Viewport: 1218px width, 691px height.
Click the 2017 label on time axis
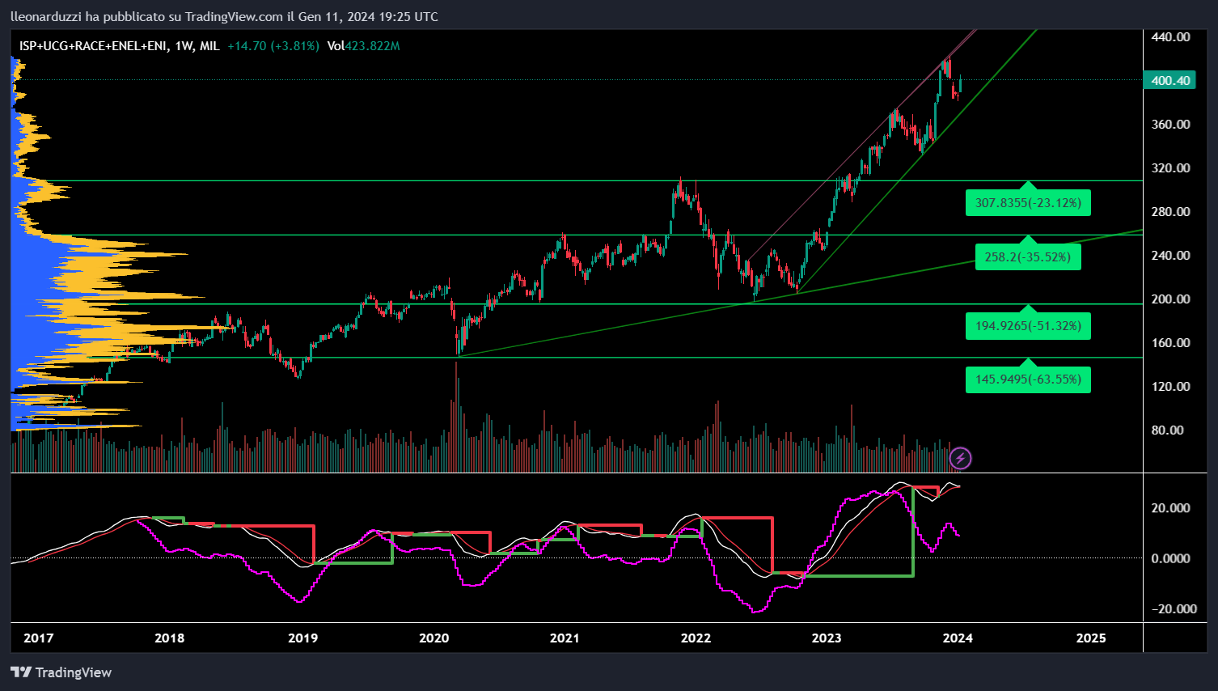coord(39,638)
